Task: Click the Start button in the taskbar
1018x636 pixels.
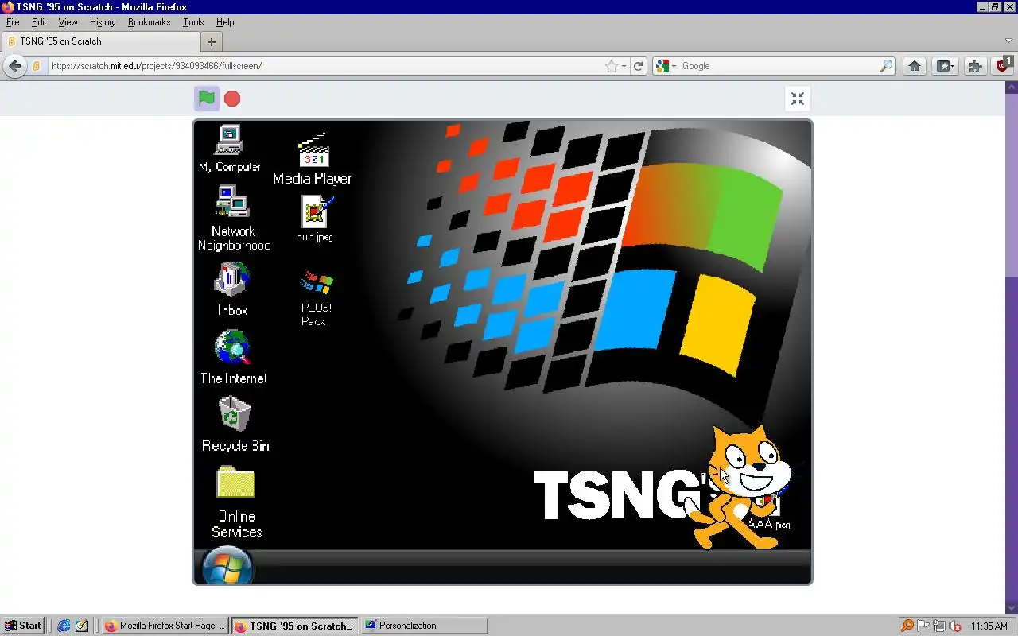Action: click(23, 626)
